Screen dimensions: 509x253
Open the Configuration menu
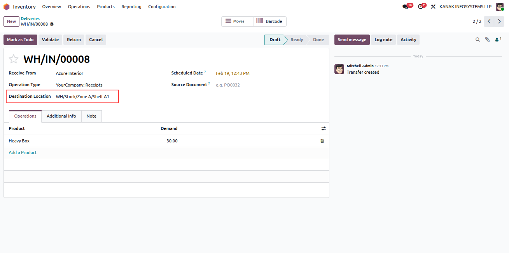click(x=162, y=7)
